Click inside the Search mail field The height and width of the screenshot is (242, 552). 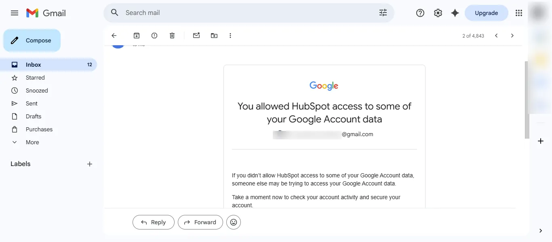(242, 13)
